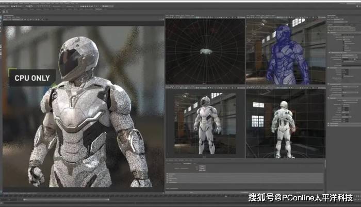Click the first icon on the top status line

click(4, 7)
